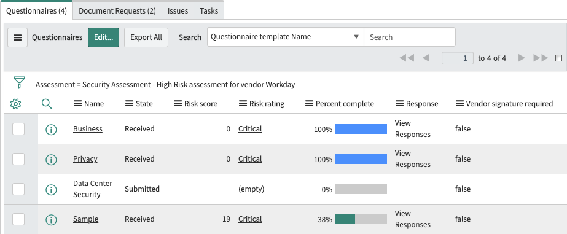
Task: Switch to the Questionnaires (4) tab
Action: [36, 10]
